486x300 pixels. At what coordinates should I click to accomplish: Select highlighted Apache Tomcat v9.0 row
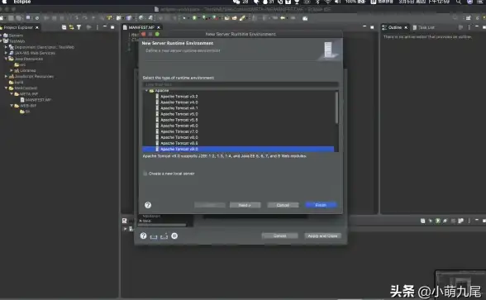click(238, 149)
